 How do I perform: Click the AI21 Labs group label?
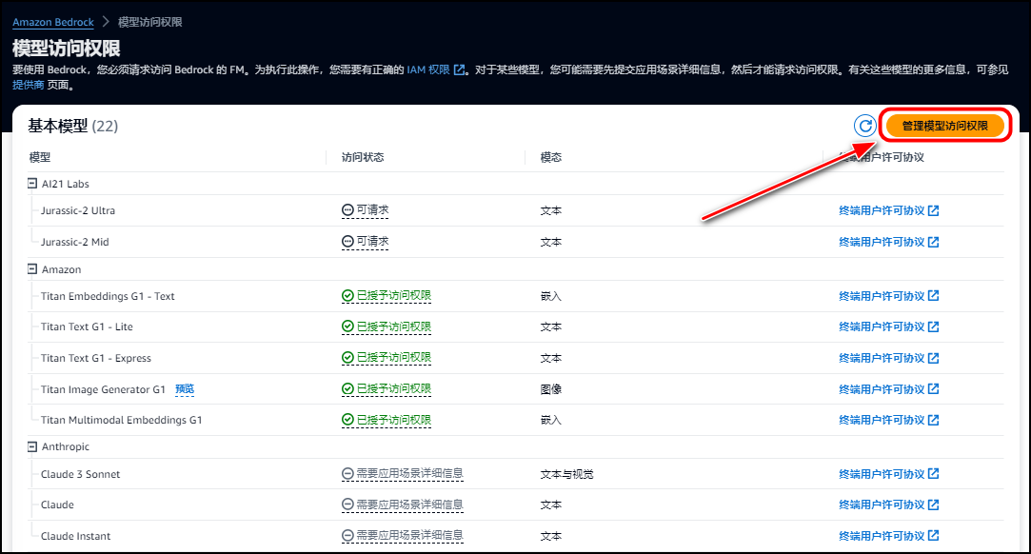(x=65, y=184)
